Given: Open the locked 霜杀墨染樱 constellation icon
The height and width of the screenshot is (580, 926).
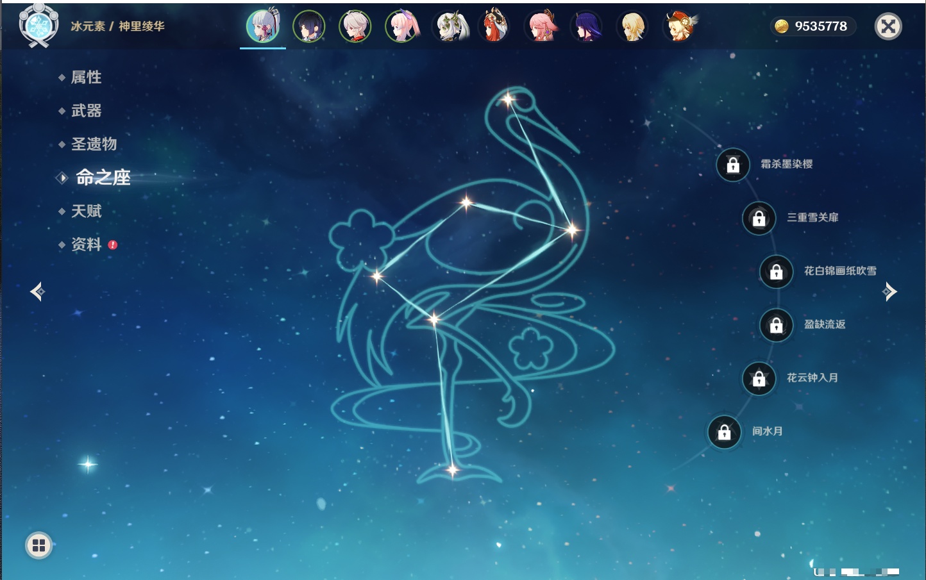Looking at the screenshot, I should click(x=733, y=165).
